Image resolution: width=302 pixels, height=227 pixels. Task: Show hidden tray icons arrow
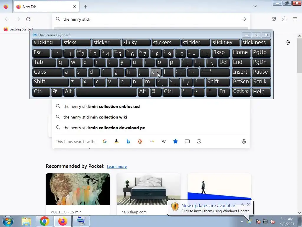242,222
